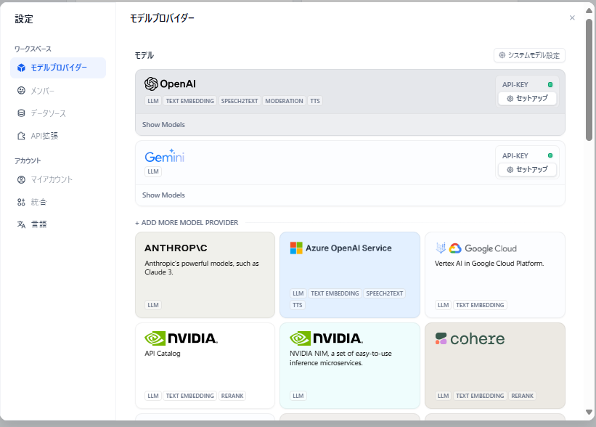Click the user circle icon beside マイアカウント
Viewport: 596px width, 427px height.
[21, 179]
